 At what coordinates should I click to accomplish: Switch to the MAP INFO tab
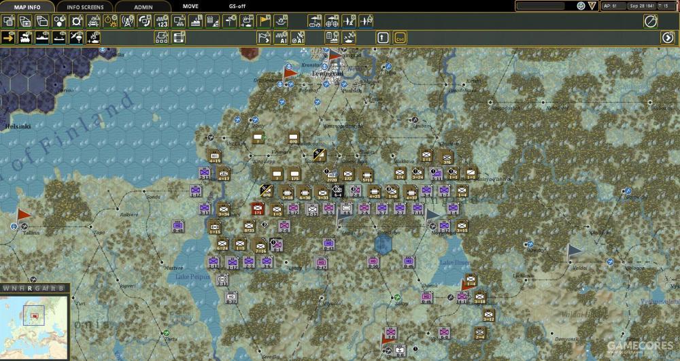pos(27,7)
